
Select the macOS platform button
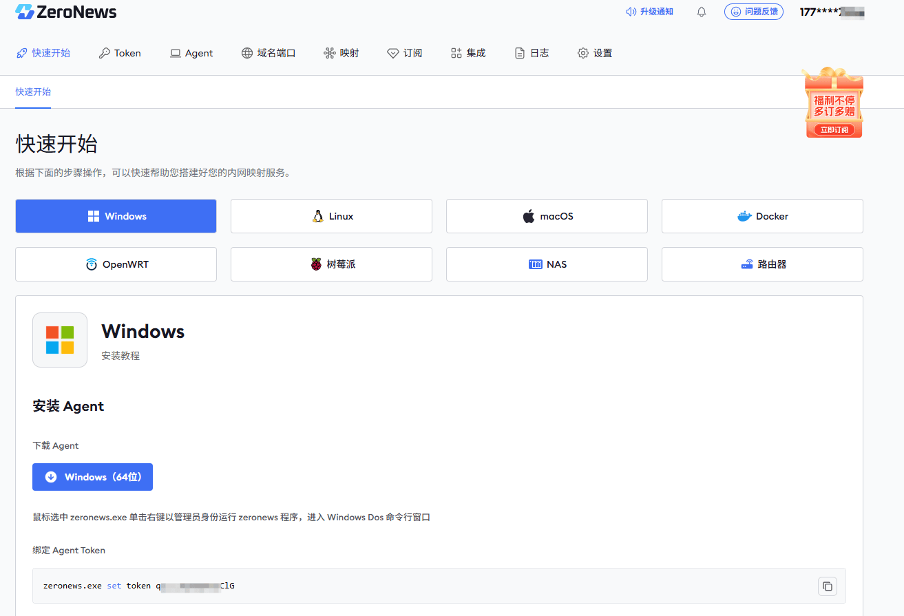pyautogui.click(x=547, y=216)
